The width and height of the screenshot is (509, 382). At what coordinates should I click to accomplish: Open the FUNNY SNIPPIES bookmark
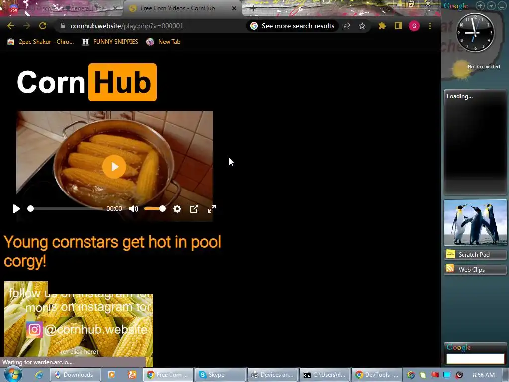[x=110, y=42]
